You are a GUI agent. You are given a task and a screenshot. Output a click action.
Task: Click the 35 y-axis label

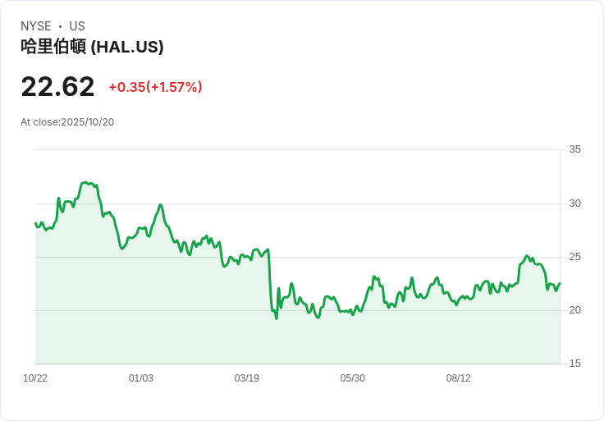[x=574, y=149]
